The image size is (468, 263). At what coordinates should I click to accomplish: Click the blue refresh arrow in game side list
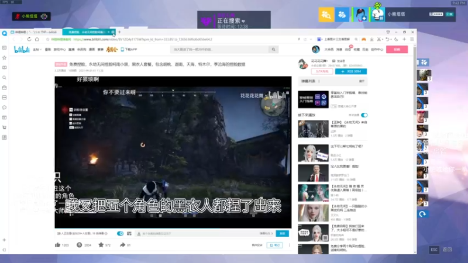[422, 214]
